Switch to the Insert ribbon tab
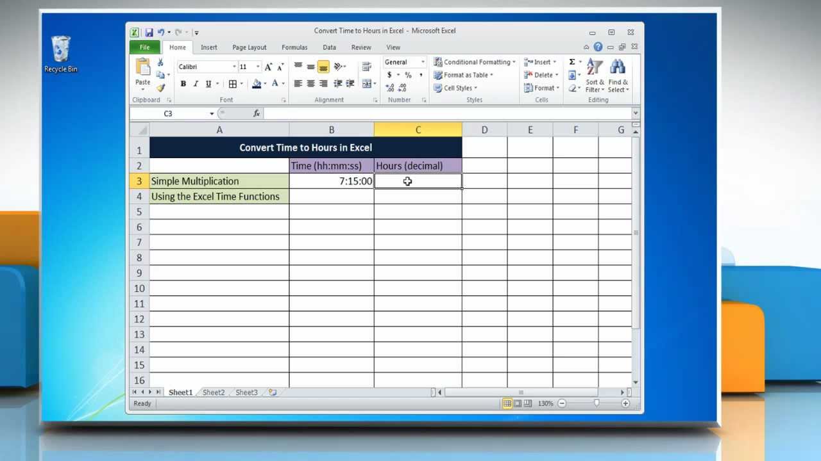Image resolution: width=821 pixels, height=461 pixels. coord(209,47)
